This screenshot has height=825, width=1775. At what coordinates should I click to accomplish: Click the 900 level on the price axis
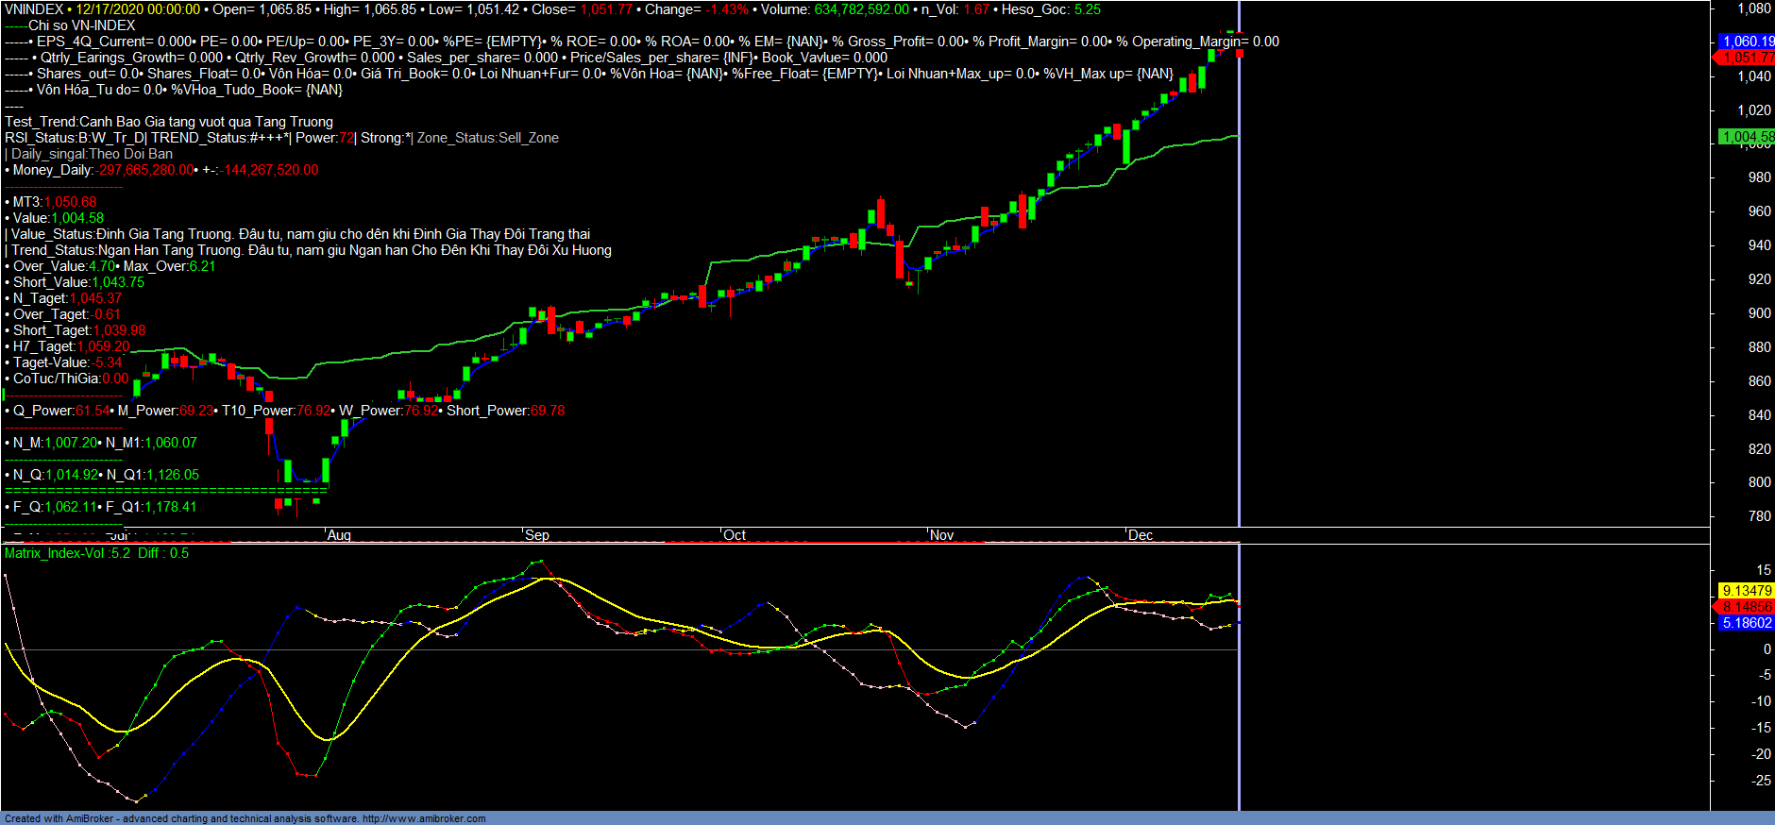[x=1759, y=313]
